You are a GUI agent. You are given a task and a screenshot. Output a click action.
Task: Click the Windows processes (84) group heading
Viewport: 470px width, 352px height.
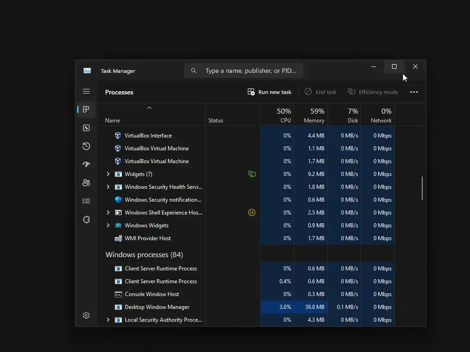[x=144, y=255]
